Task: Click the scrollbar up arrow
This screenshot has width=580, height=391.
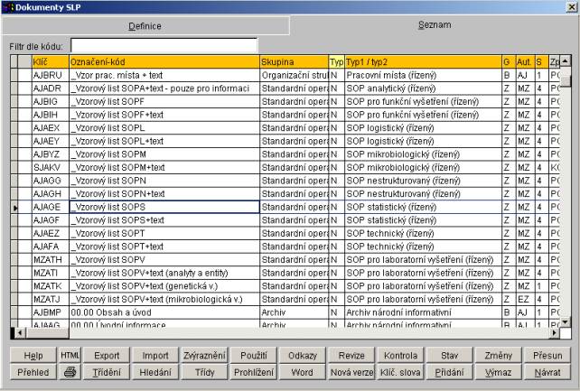Action: [x=566, y=61]
